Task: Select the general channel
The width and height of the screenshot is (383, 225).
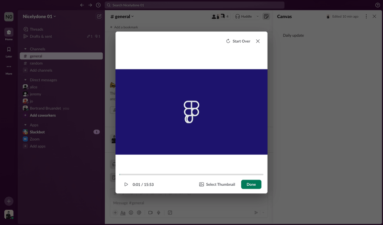Action: point(61,56)
